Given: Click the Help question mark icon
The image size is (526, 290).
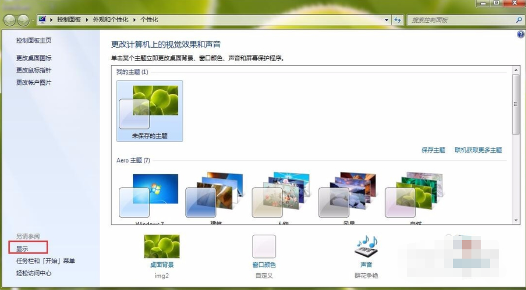Looking at the screenshot, I should tap(521, 34).
